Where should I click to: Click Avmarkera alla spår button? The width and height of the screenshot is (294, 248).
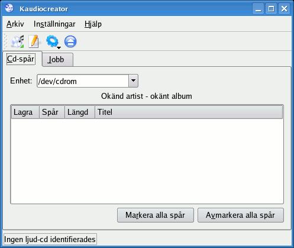241,215
